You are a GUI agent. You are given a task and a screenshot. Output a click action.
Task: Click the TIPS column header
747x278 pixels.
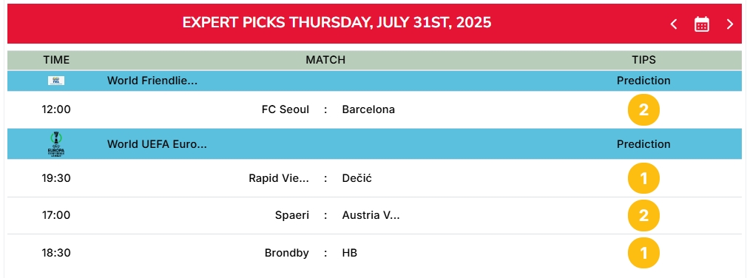(643, 60)
